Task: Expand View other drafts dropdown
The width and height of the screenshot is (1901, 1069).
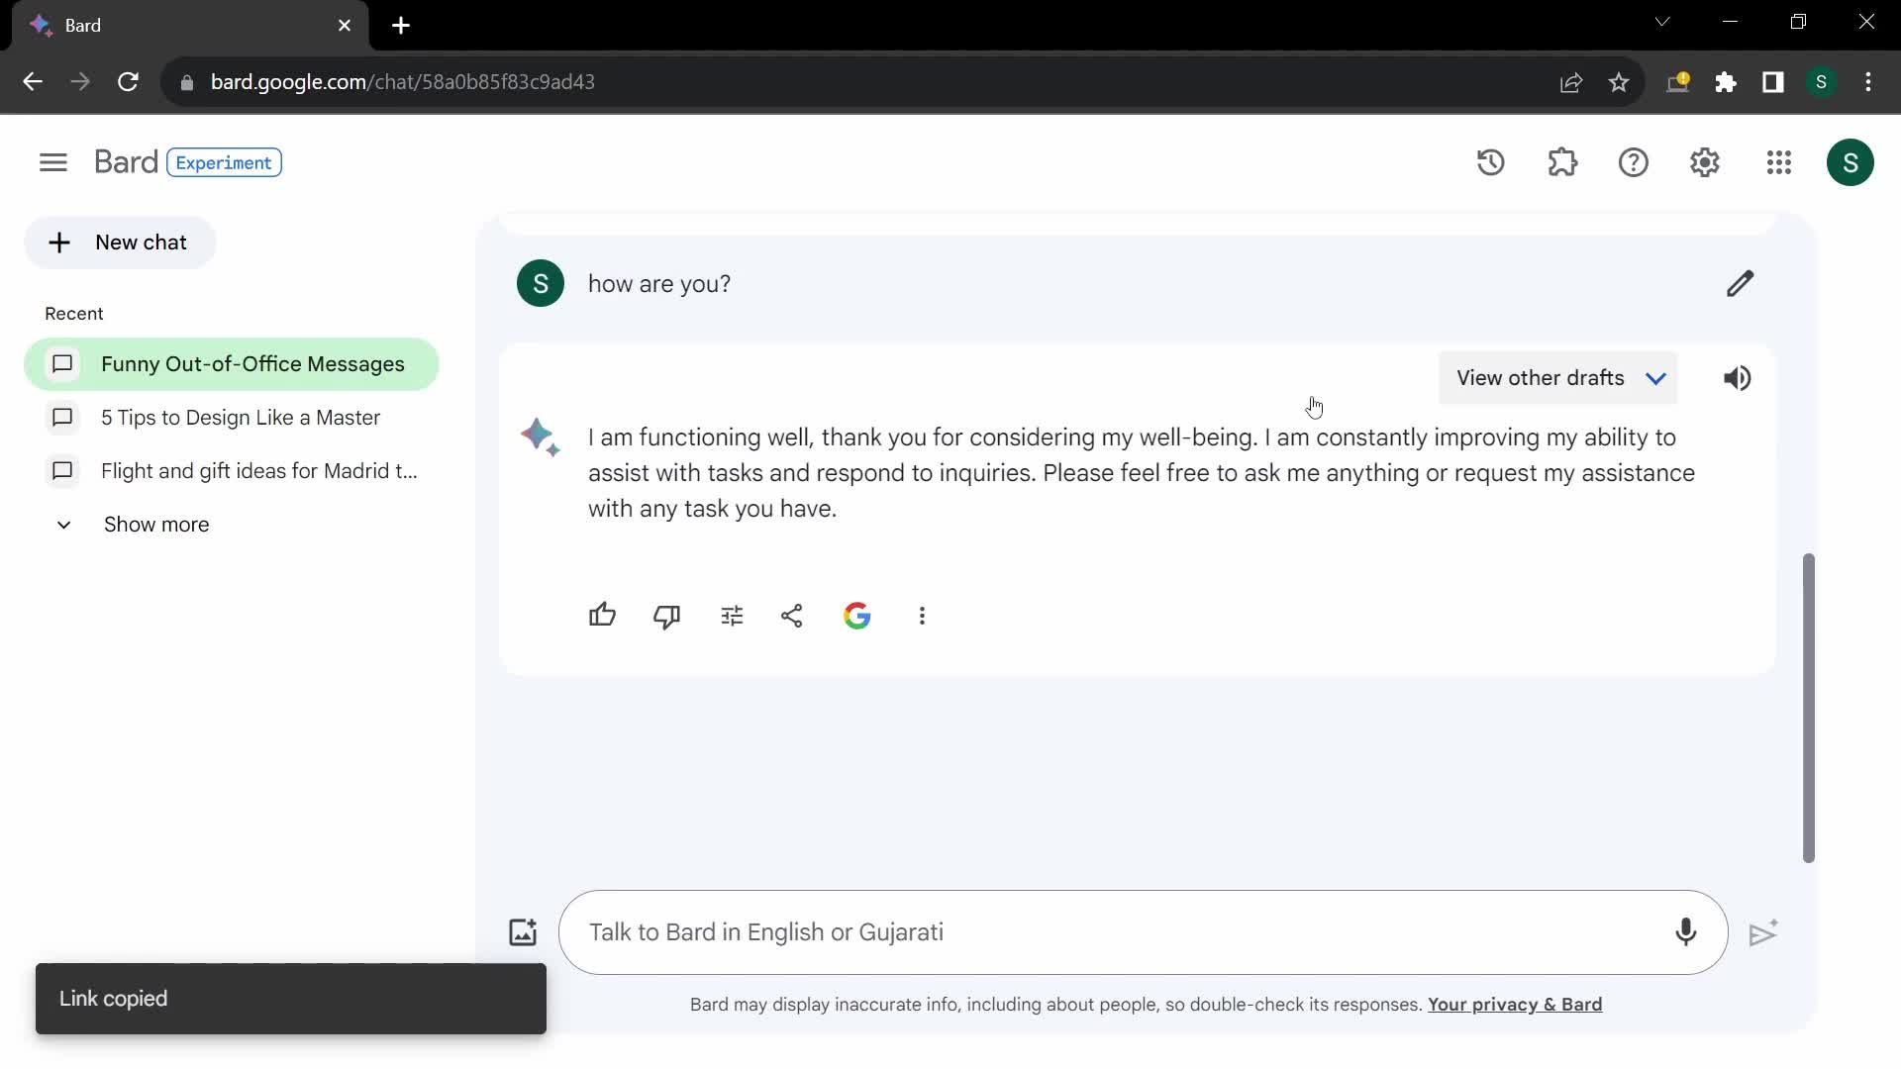Action: (1655, 378)
